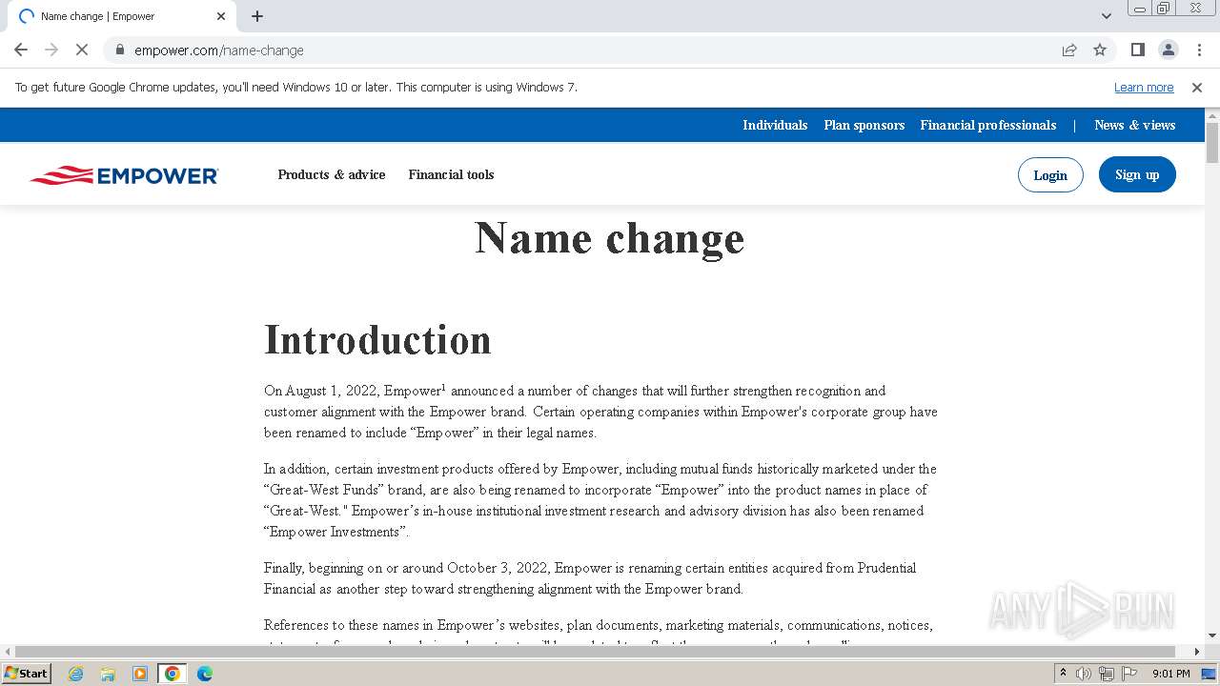Open Windows Media Player from the taskbar
Screen dimensions: 1220x686
pos(140,674)
